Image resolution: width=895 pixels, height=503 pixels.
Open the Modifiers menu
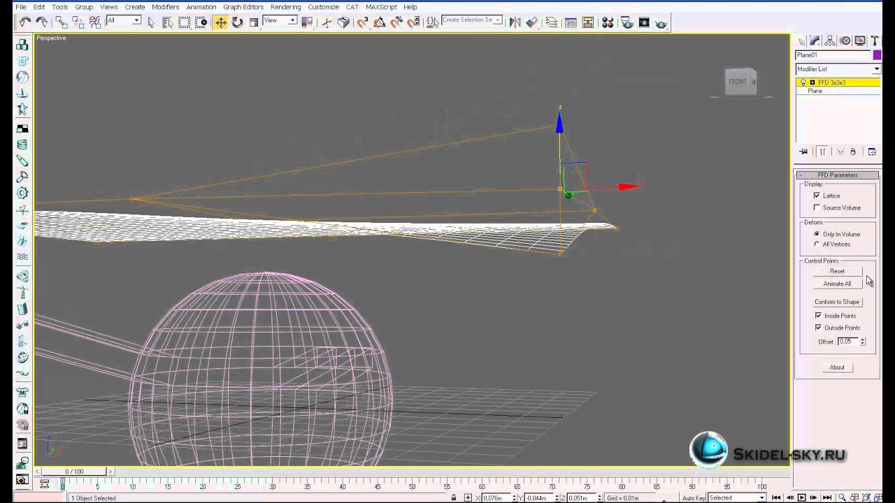tap(165, 7)
